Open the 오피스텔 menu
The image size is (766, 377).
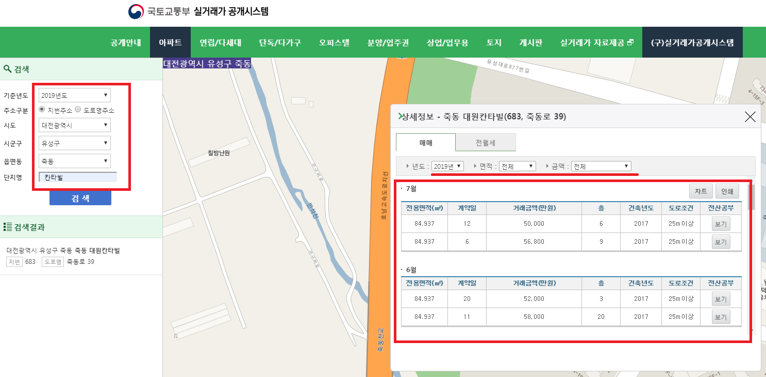[x=334, y=43]
